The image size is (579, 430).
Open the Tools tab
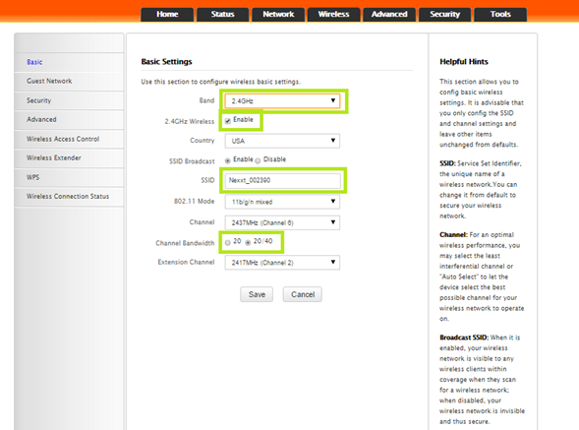click(x=500, y=15)
